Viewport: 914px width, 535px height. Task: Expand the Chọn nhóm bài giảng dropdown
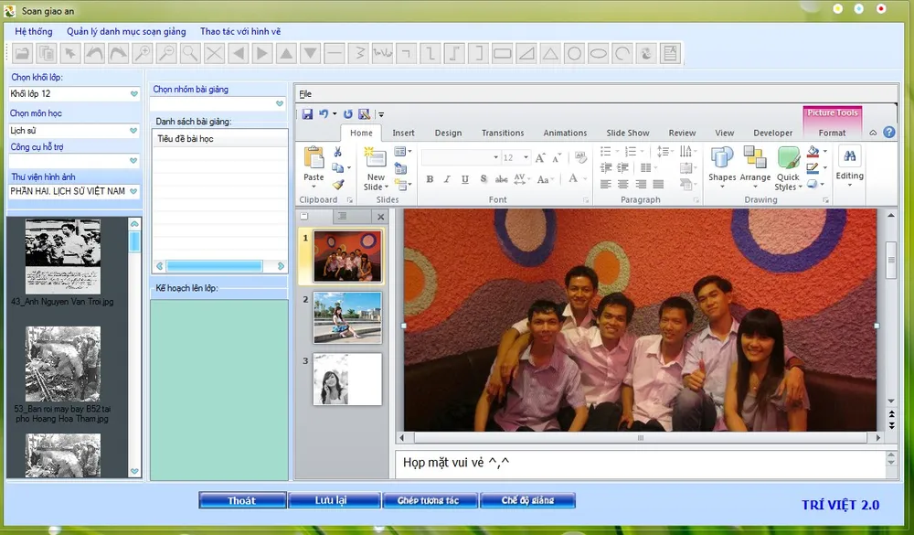(x=280, y=104)
